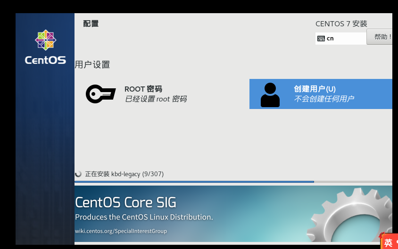Open ROOT 密码 settings
The width and height of the screenshot is (398, 249).
tap(137, 94)
